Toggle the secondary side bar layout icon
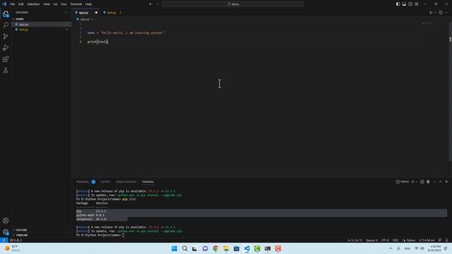Screen dimensions: 452x254 coord(410,4)
